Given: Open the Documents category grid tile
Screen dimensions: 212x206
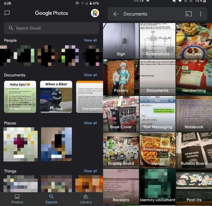Looking at the screenshot, I should pos(157,77).
